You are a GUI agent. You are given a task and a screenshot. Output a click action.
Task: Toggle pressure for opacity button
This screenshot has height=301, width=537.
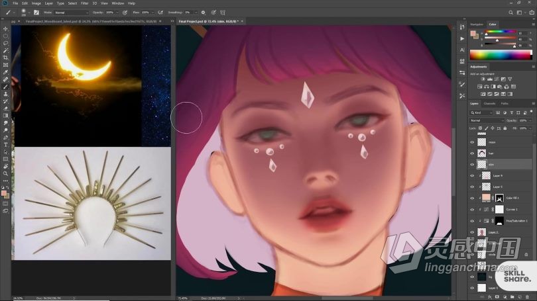tap(125, 13)
